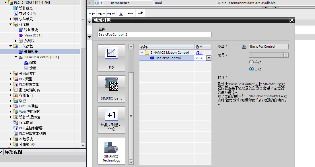Expand 系统块 tree node

pos(16,41)
